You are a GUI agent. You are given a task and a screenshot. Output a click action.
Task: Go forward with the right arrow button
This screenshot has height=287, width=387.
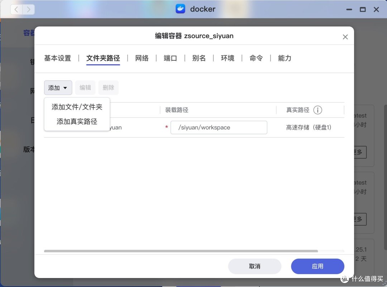click(x=29, y=10)
